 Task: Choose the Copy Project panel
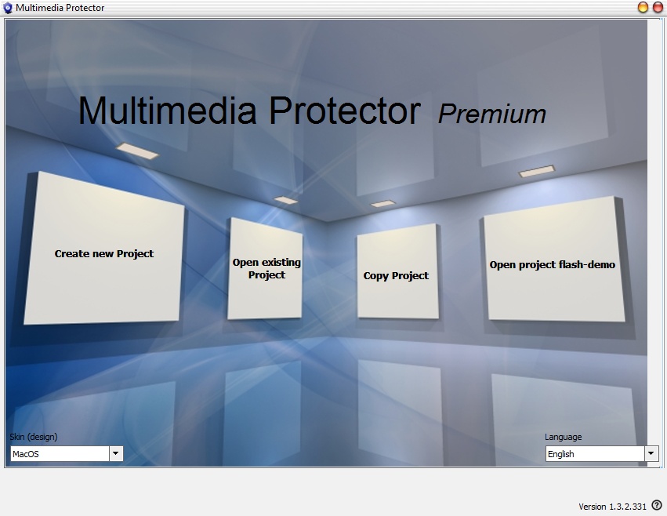click(397, 275)
